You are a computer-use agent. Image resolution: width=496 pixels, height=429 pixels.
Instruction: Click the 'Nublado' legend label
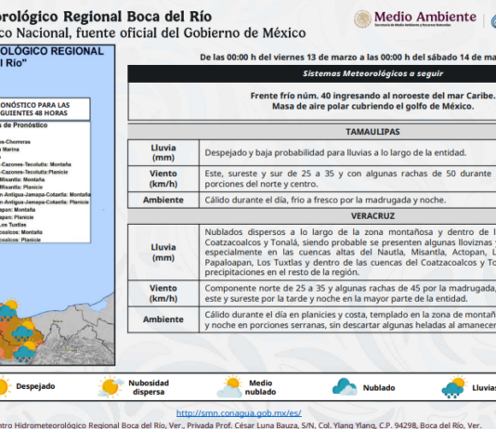point(379,387)
